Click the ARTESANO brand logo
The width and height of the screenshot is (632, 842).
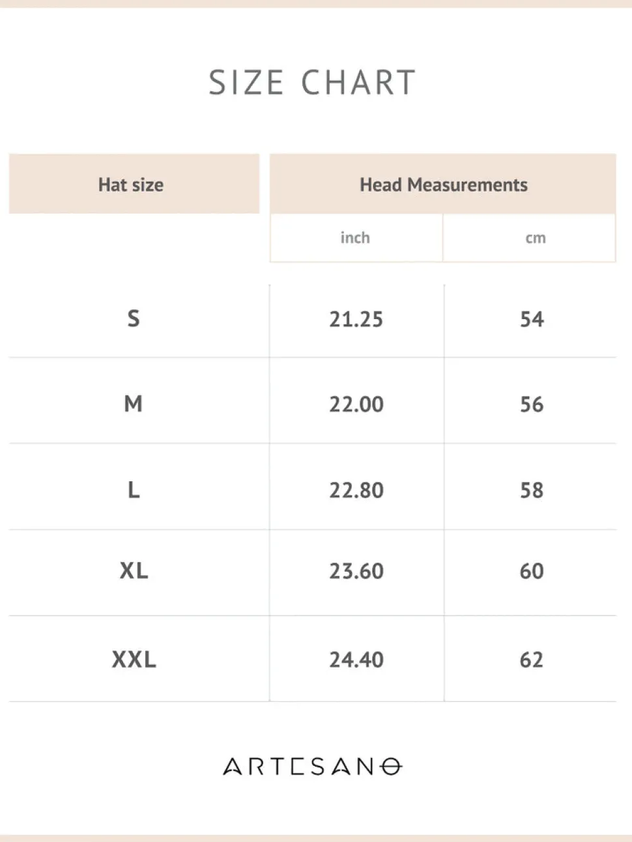click(313, 766)
